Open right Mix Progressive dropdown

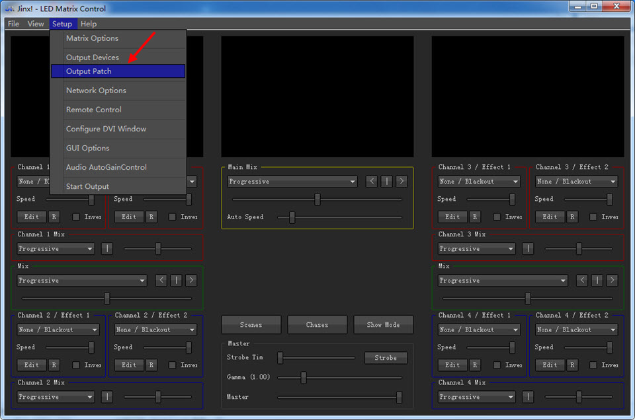pos(503,281)
